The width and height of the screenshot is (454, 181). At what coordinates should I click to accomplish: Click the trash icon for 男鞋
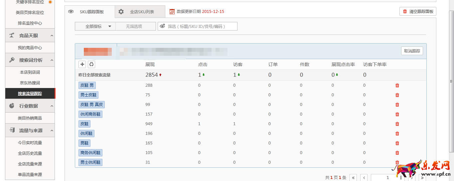[x=397, y=143]
